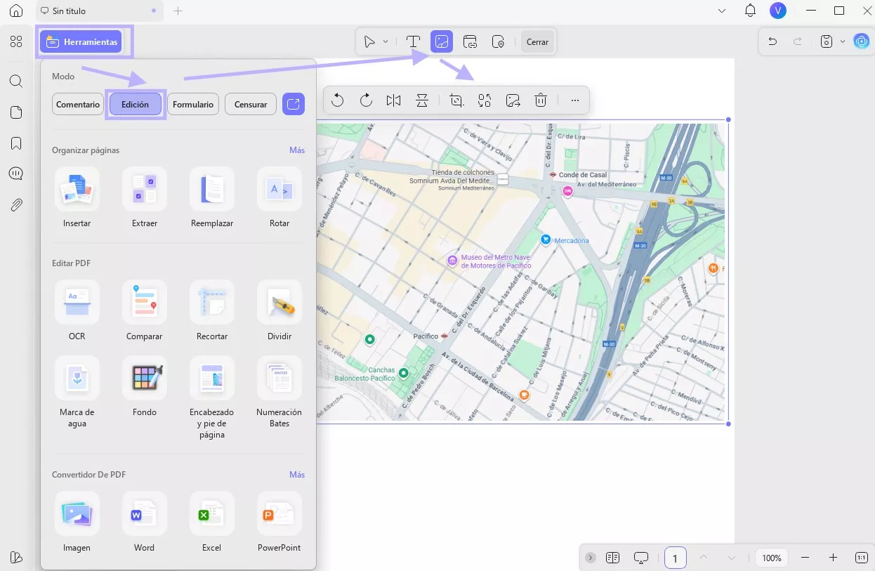Viewport: 875px width, 571px height.
Task: Click the Marca de agua tool
Action: (77, 393)
